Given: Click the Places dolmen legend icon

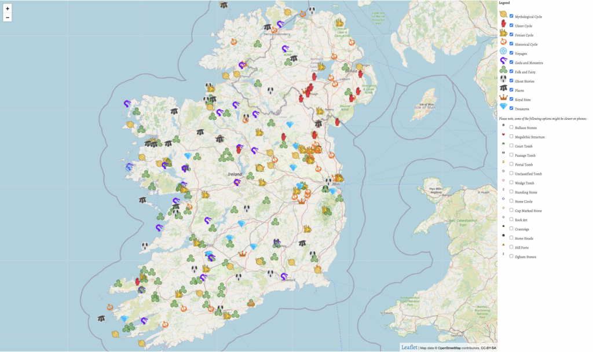Looking at the screenshot, I should coord(503,88).
